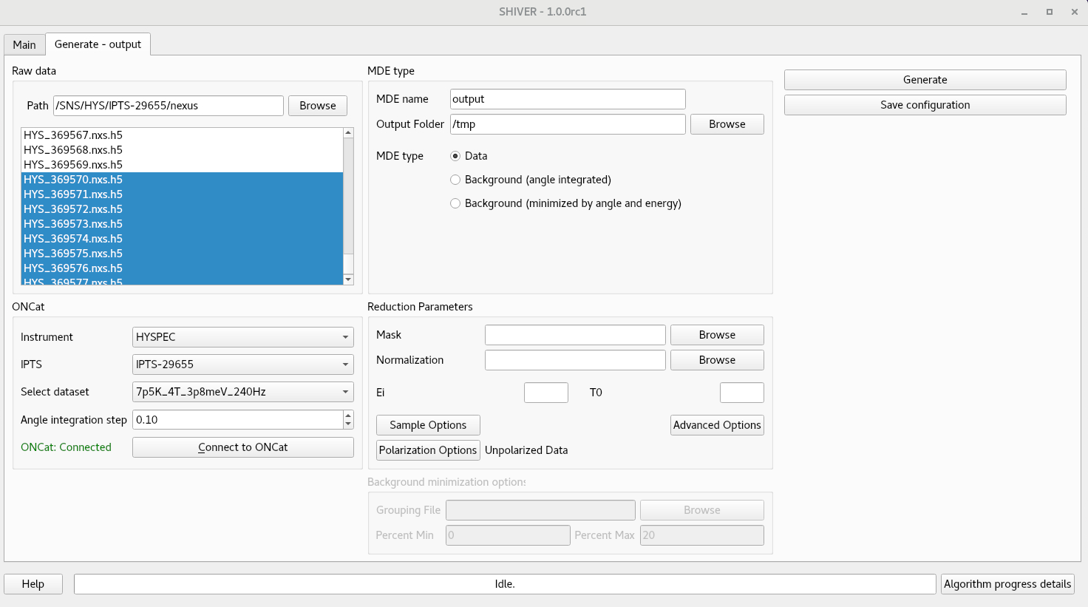Open Advanced Options

[x=716, y=424]
